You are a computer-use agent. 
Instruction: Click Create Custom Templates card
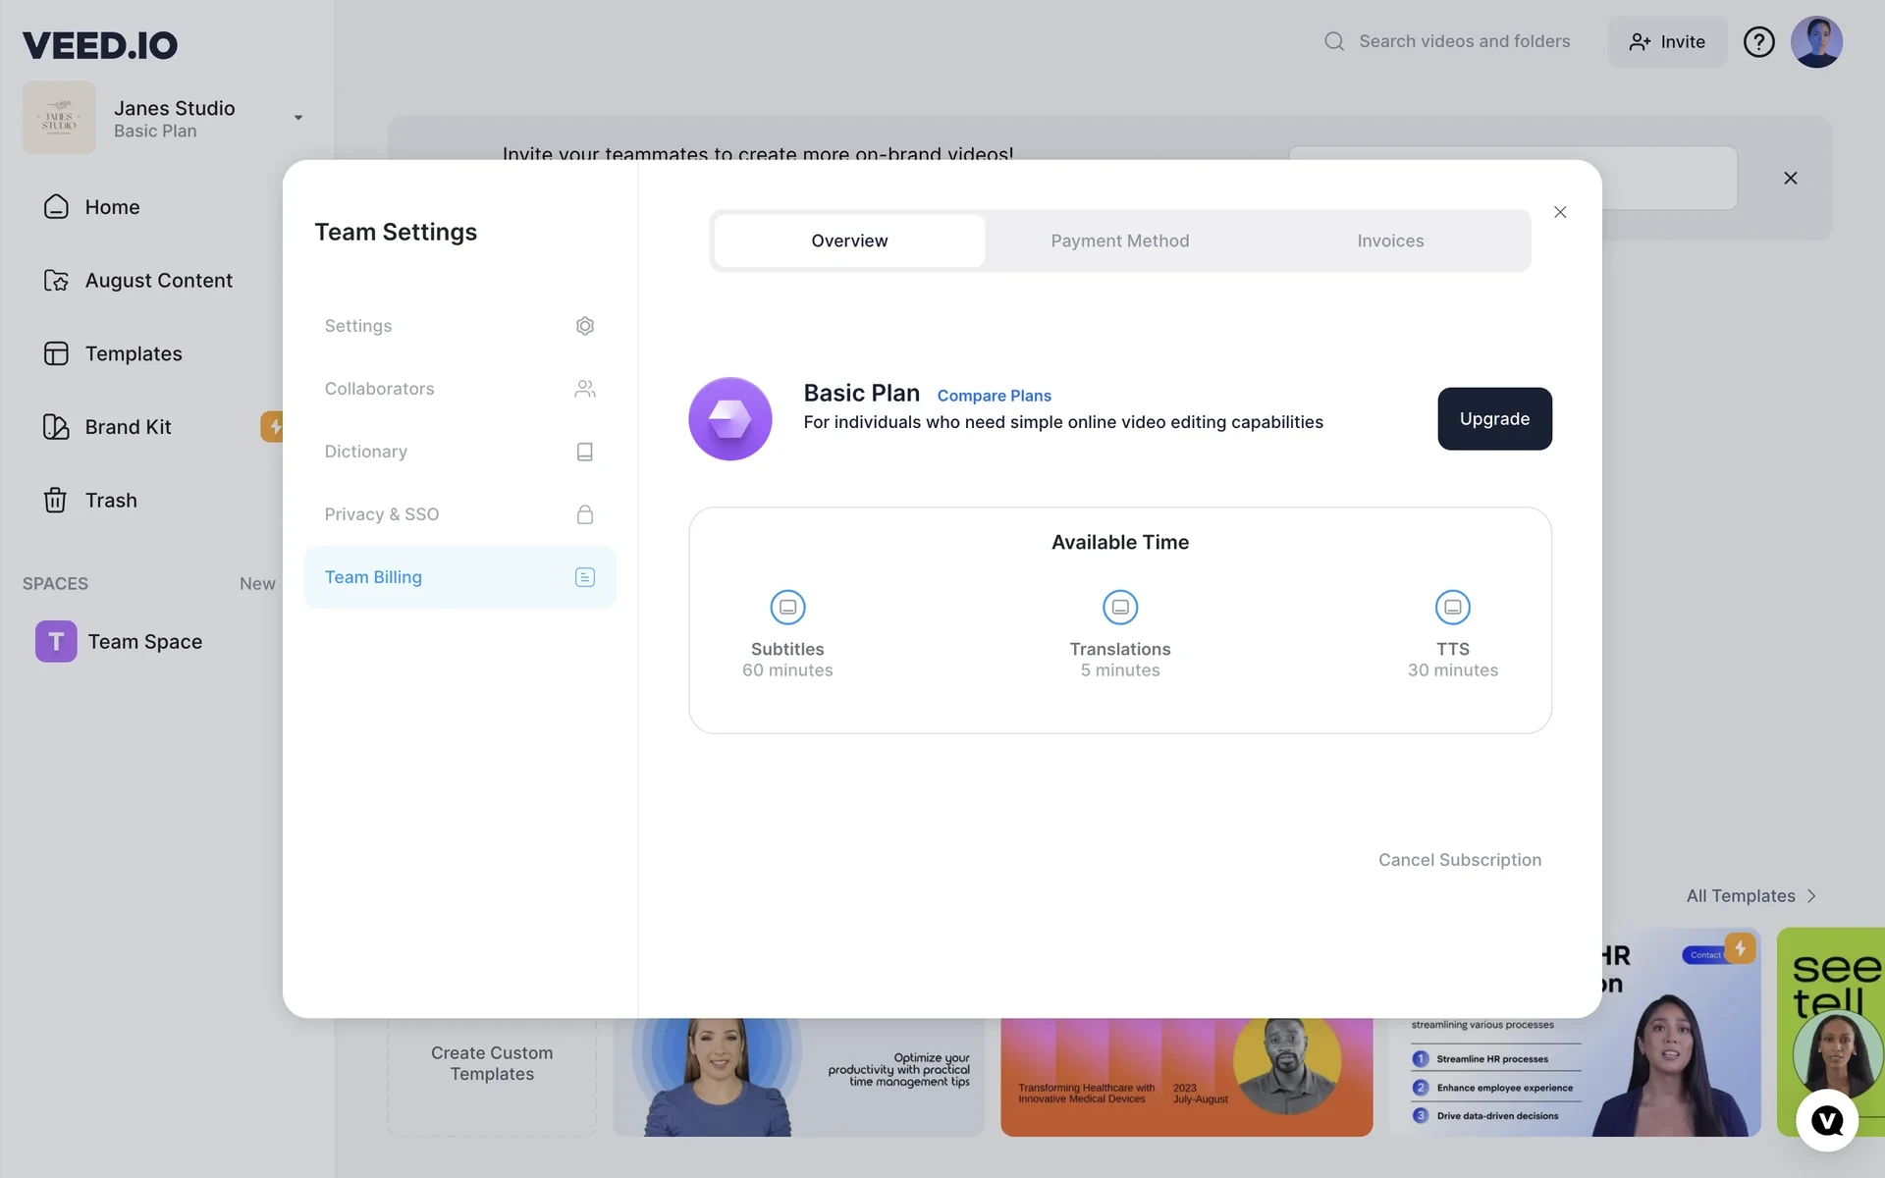[492, 1076]
